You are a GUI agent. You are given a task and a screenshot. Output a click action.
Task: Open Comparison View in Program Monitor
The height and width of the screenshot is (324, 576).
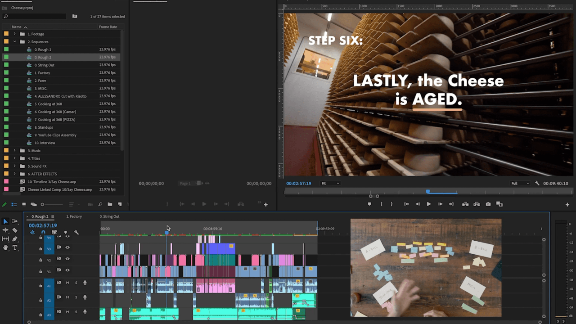pyautogui.click(x=499, y=204)
